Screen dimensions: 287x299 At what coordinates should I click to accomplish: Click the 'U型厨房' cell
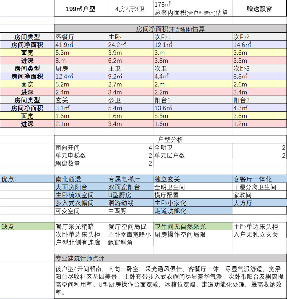pyautogui.click(x=130, y=195)
